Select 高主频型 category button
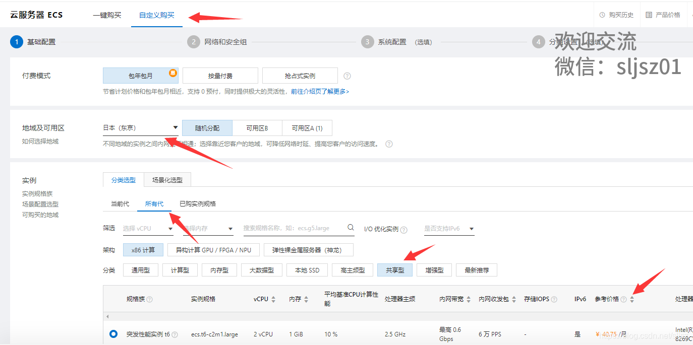 click(353, 270)
